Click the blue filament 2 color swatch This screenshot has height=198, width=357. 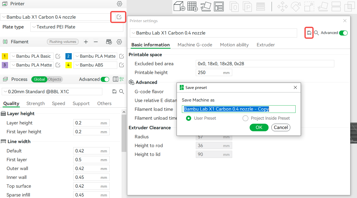68,56
